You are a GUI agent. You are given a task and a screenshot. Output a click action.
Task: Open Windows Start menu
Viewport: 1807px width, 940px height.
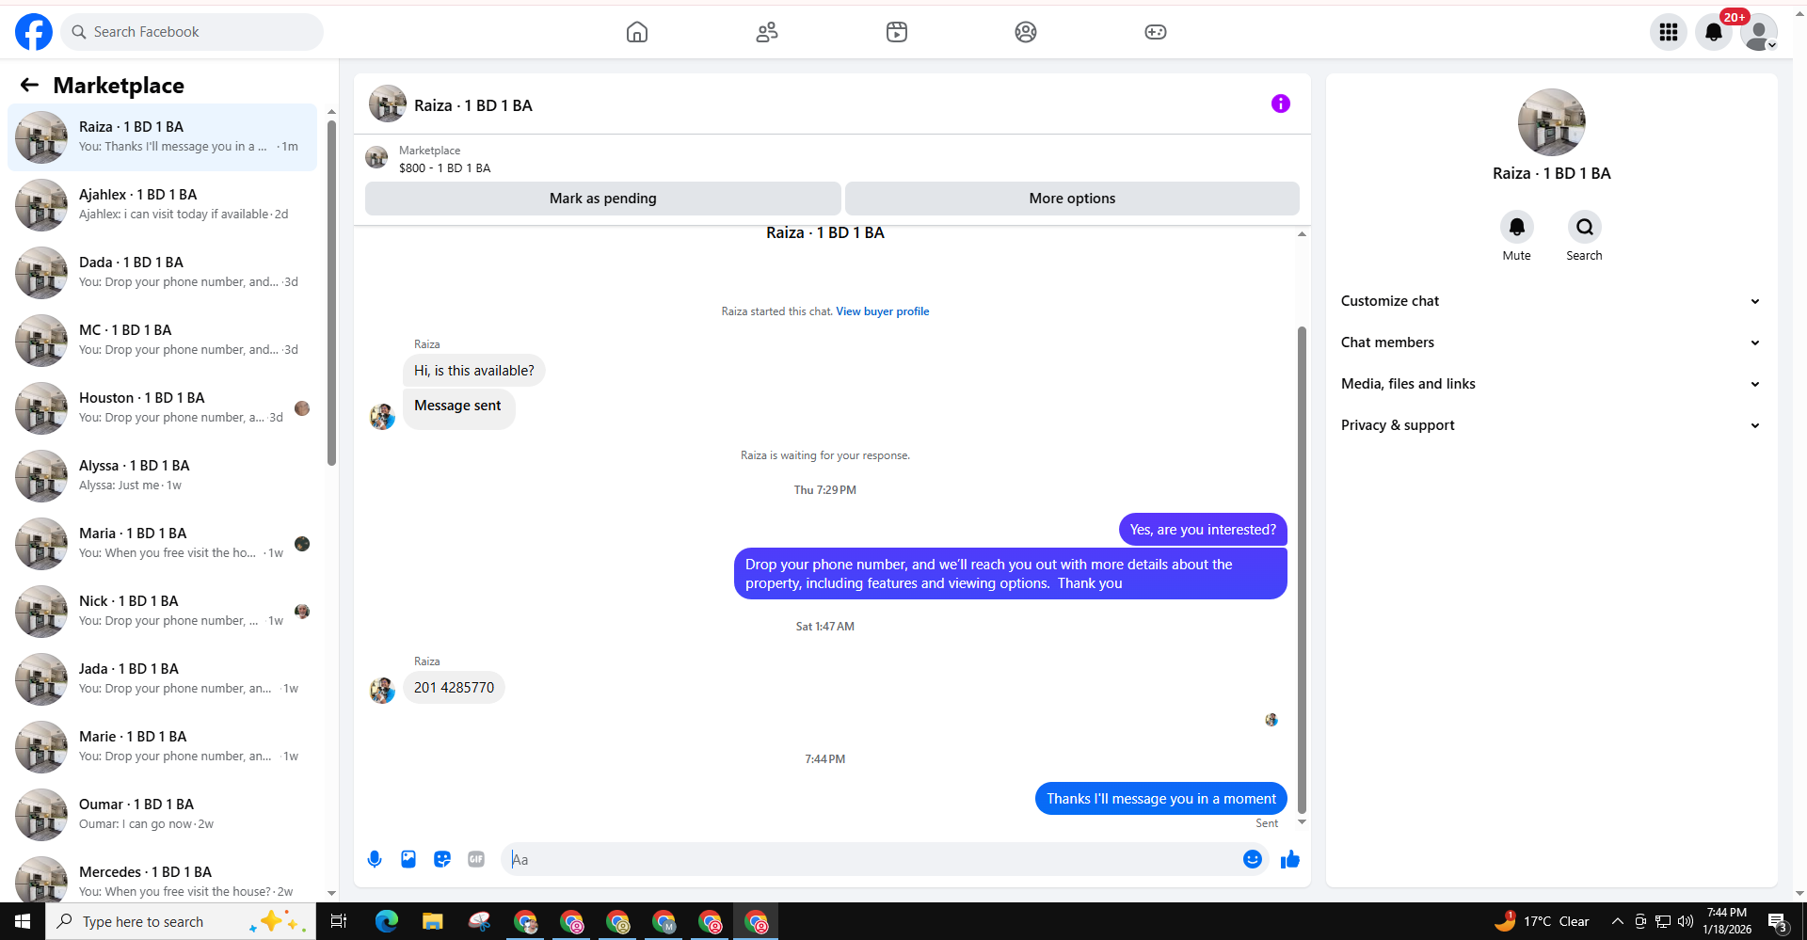coord(23,921)
